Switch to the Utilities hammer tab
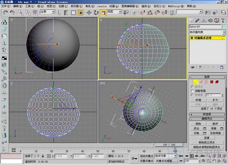The width and height of the screenshot is (228, 165). click(223, 20)
